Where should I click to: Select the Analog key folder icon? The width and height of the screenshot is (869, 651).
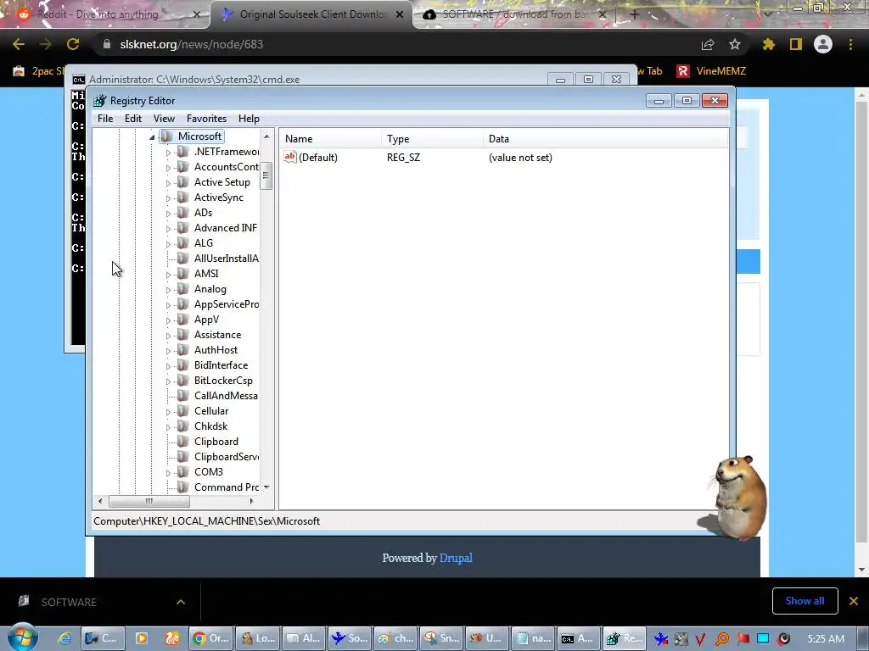pos(183,289)
